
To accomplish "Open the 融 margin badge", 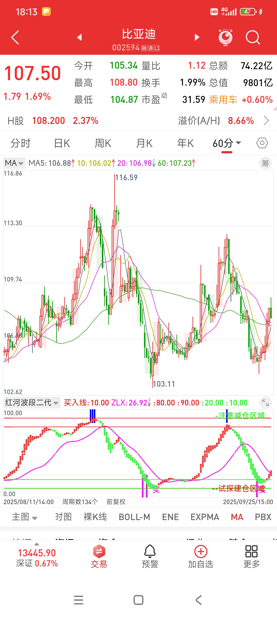I will click(144, 48).
